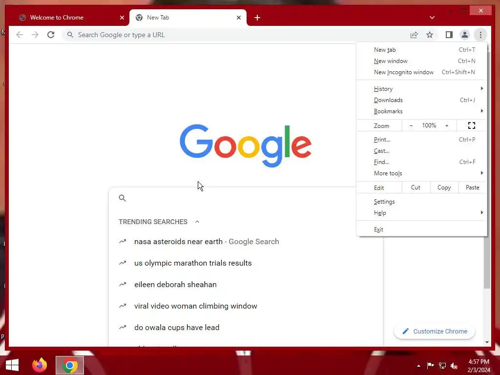The height and width of the screenshot is (375, 500).
Task: Click the scrollbar down arrow
Action: click(x=487, y=342)
